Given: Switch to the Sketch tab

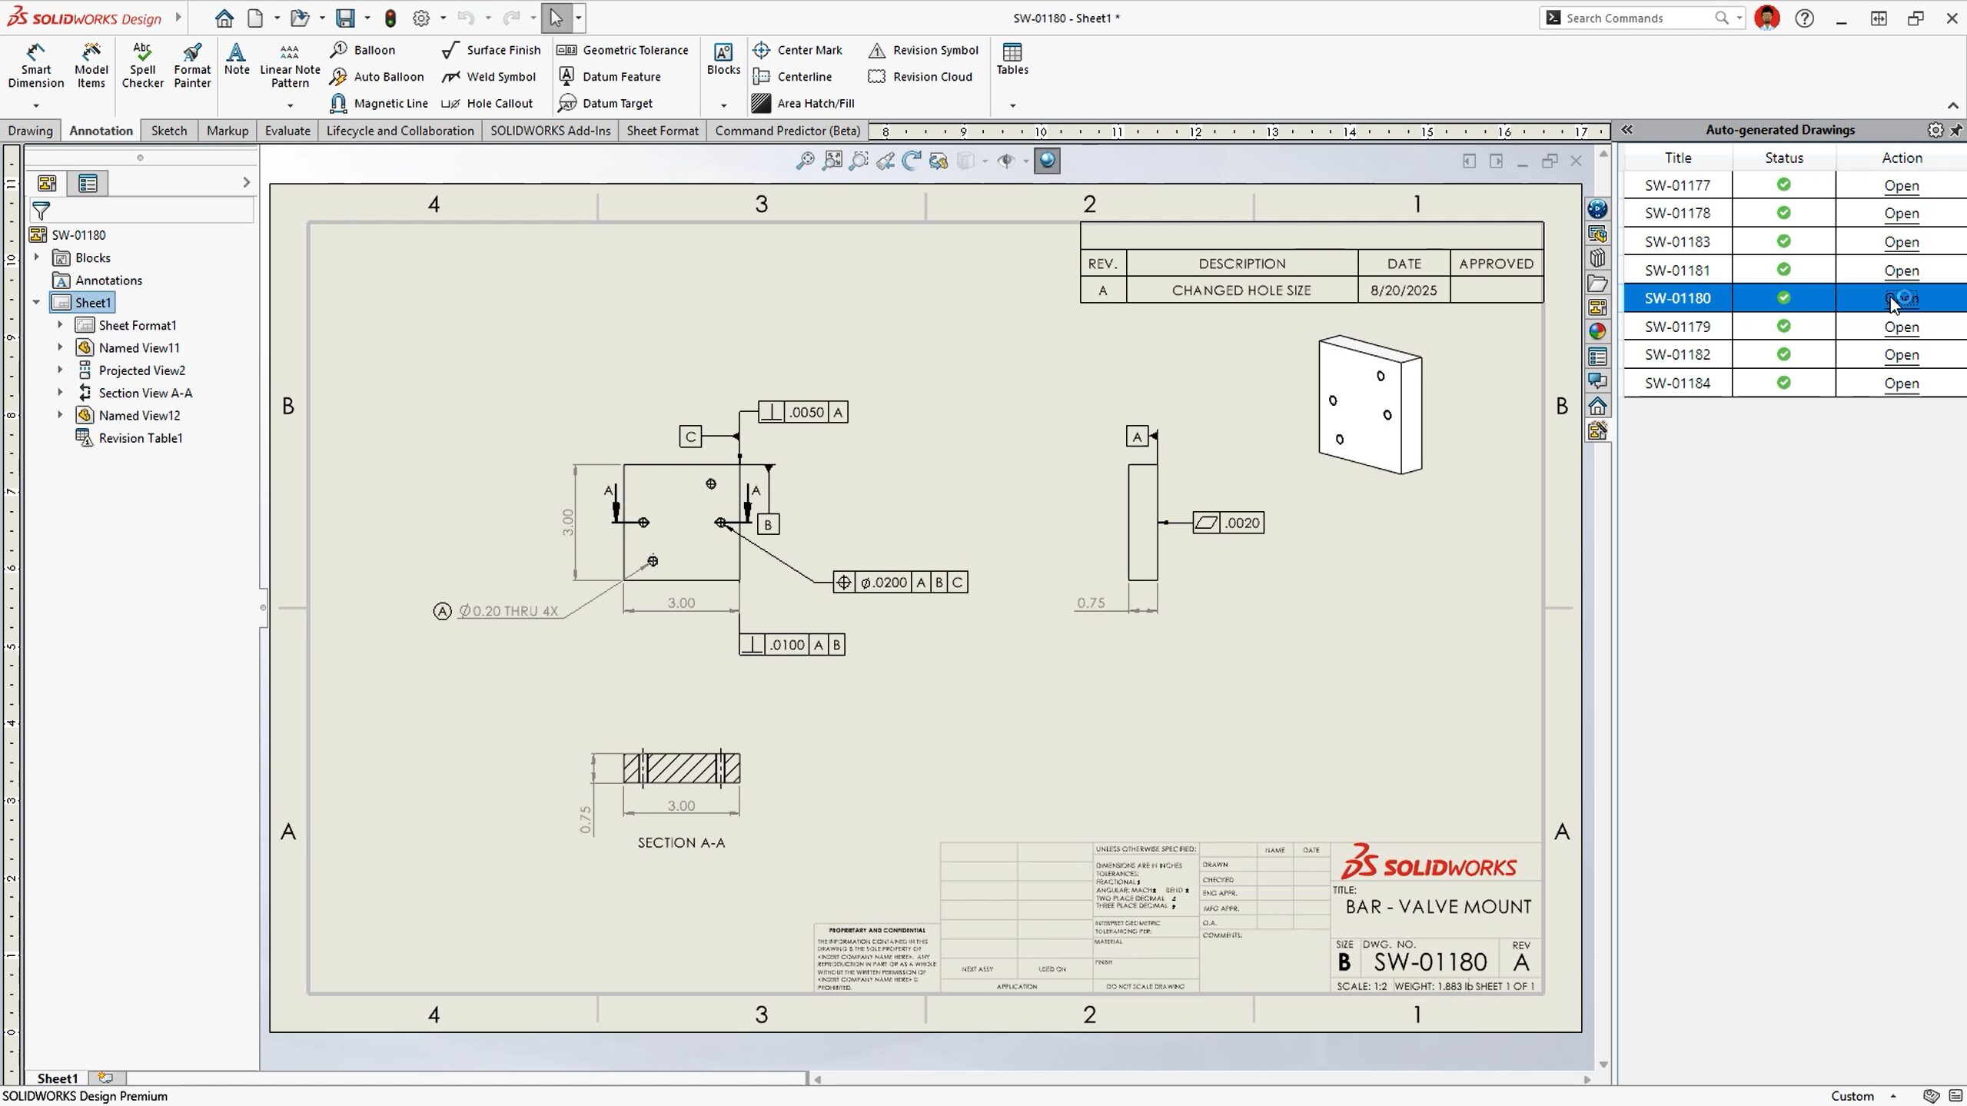Looking at the screenshot, I should pos(169,130).
